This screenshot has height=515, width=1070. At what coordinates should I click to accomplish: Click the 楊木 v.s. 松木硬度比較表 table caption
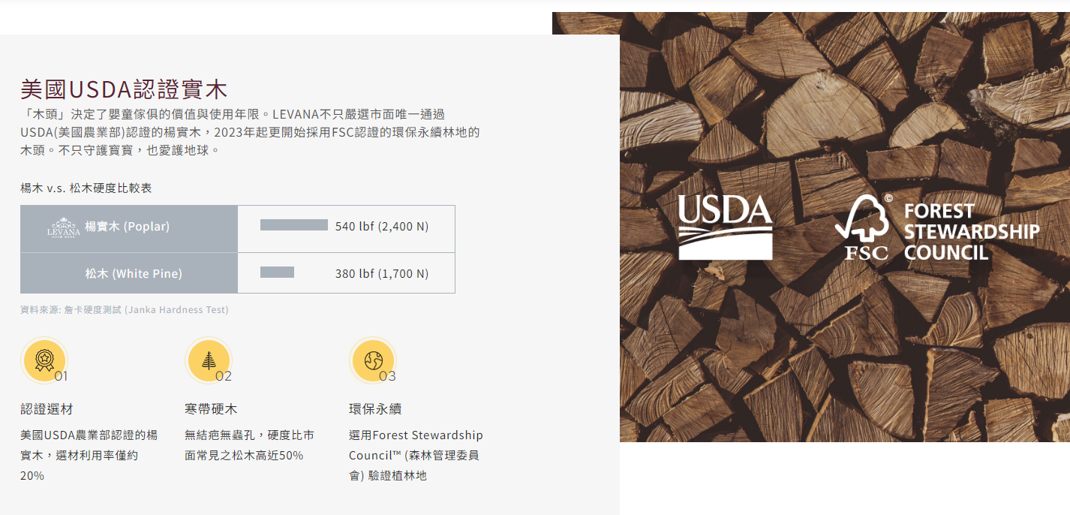point(86,188)
